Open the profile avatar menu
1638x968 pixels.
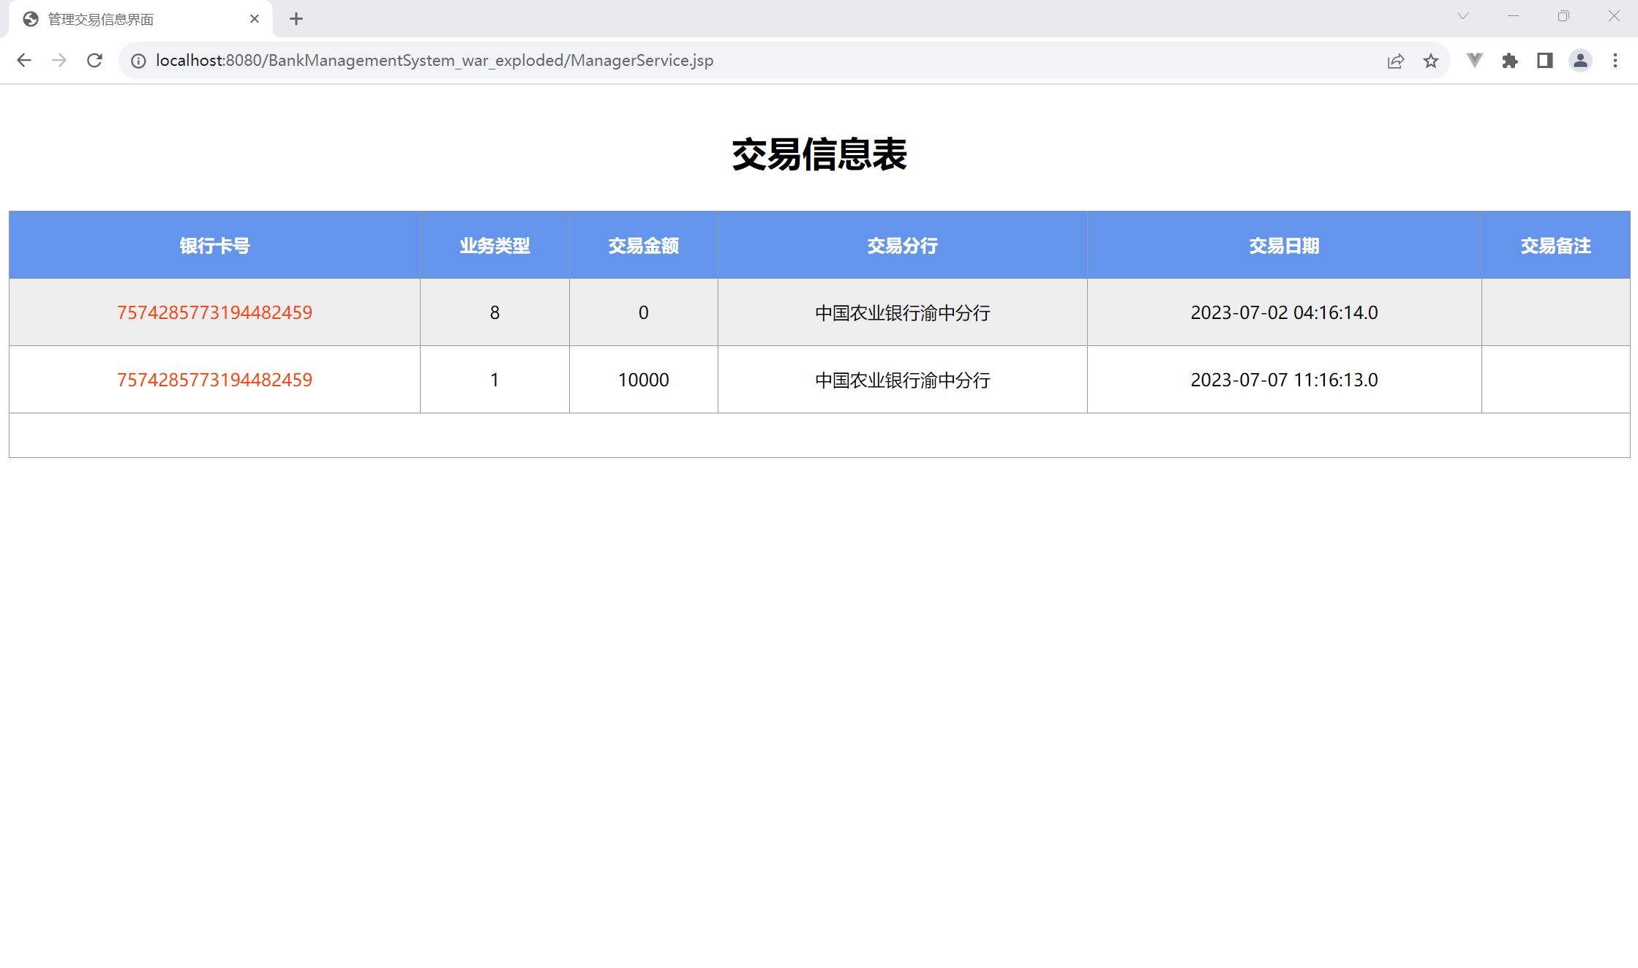click(1580, 61)
